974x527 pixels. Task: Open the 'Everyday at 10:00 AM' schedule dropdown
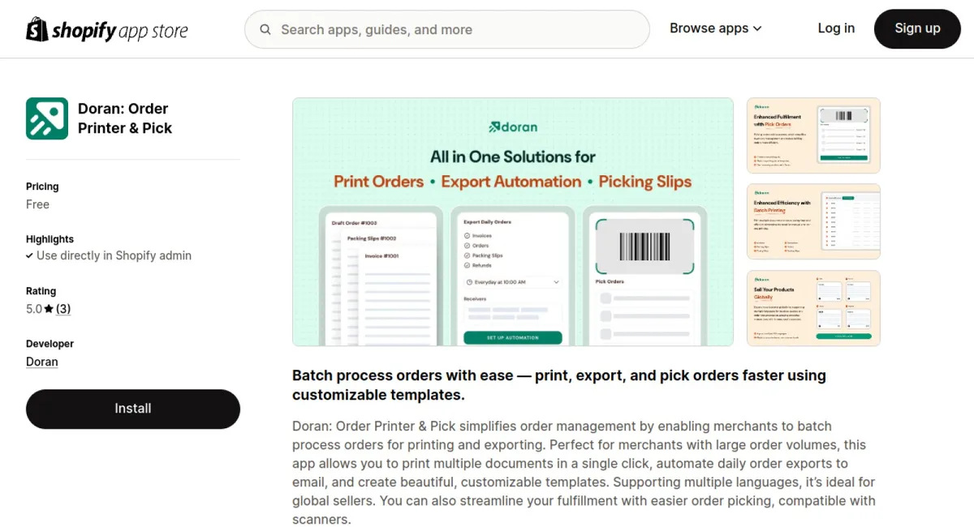pos(512,282)
